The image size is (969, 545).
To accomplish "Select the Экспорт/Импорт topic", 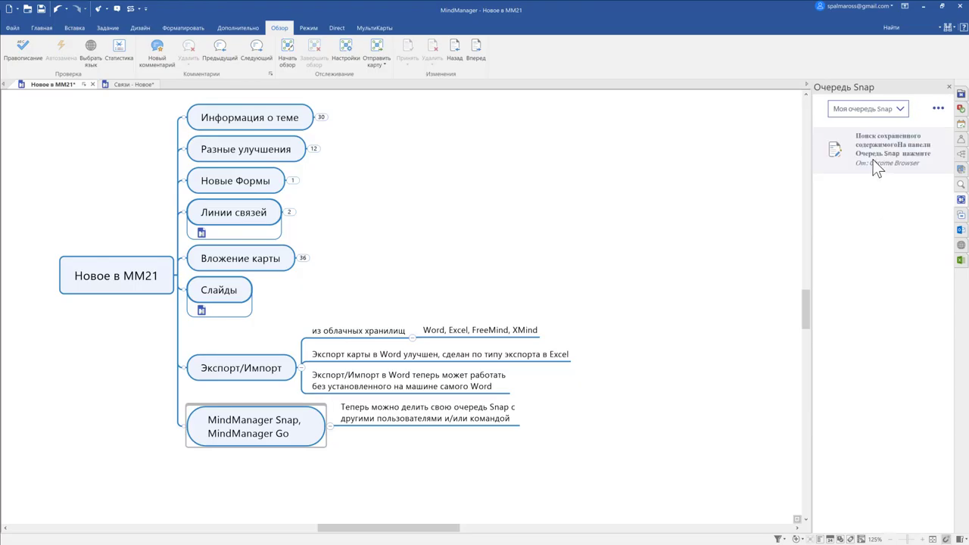I will [x=241, y=368].
